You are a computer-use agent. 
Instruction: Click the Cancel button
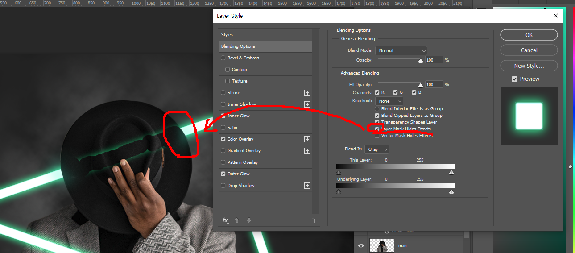point(529,50)
